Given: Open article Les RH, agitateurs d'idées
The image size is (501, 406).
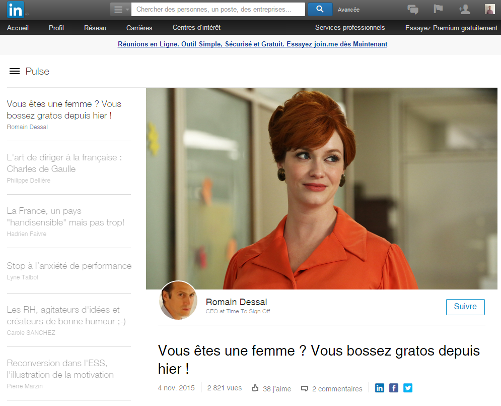Looking at the screenshot, I should [x=66, y=315].
